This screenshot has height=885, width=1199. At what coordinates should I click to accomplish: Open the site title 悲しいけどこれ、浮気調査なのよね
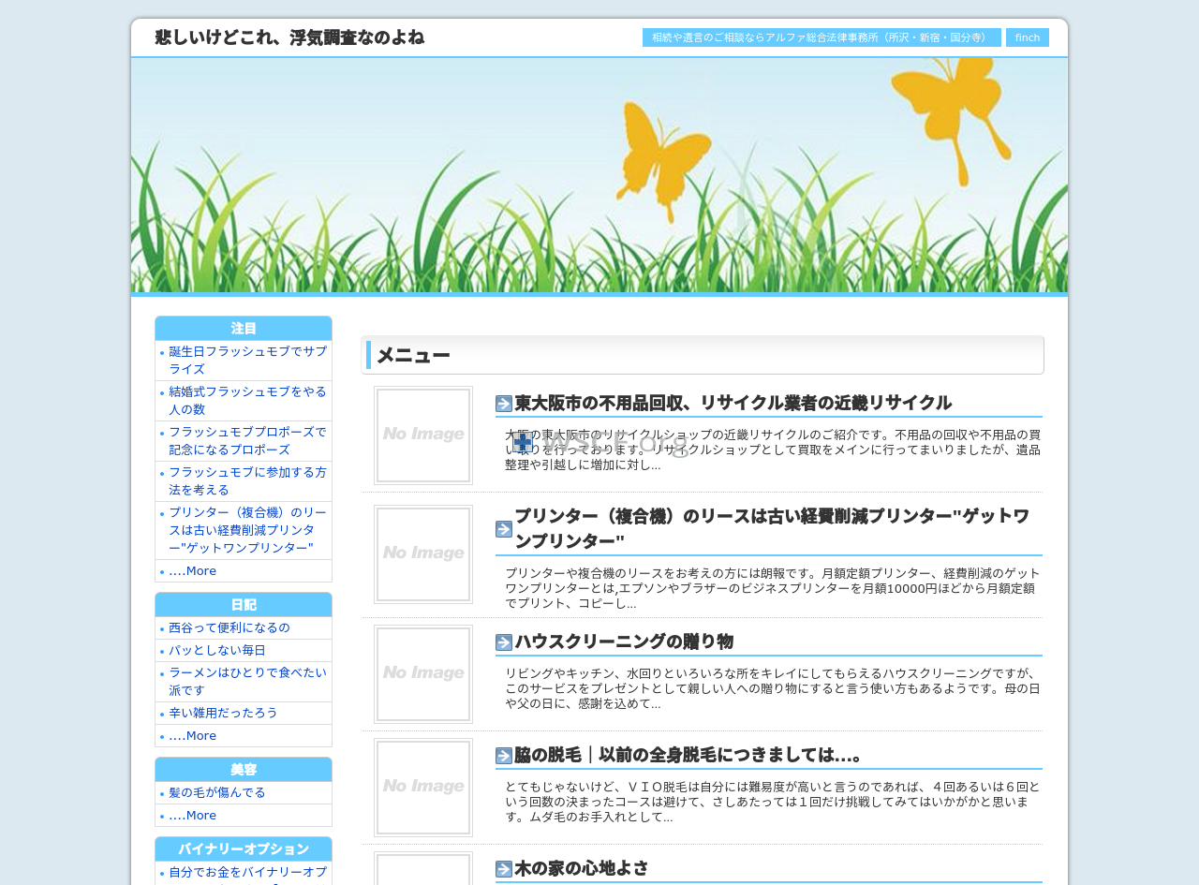[x=289, y=37]
